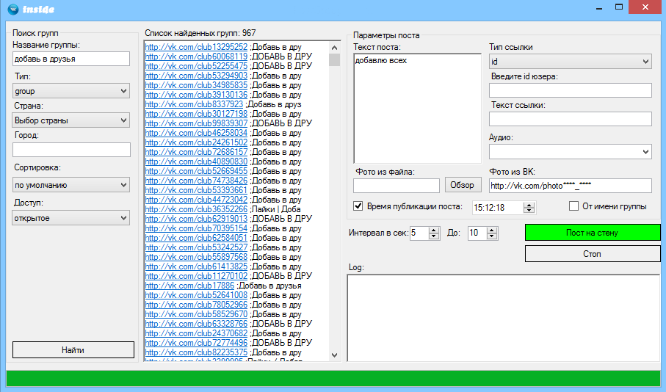Expand the 'Аудио' dropdown

pyautogui.click(x=571, y=152)
